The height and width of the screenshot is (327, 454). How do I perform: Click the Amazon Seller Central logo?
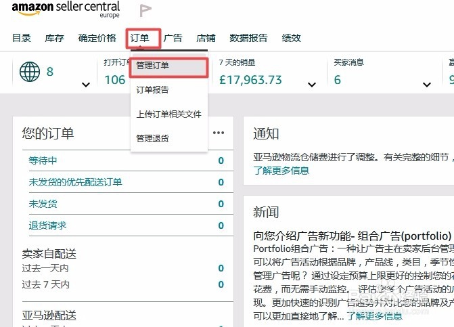pyautogui.click(x=66, y=10)
